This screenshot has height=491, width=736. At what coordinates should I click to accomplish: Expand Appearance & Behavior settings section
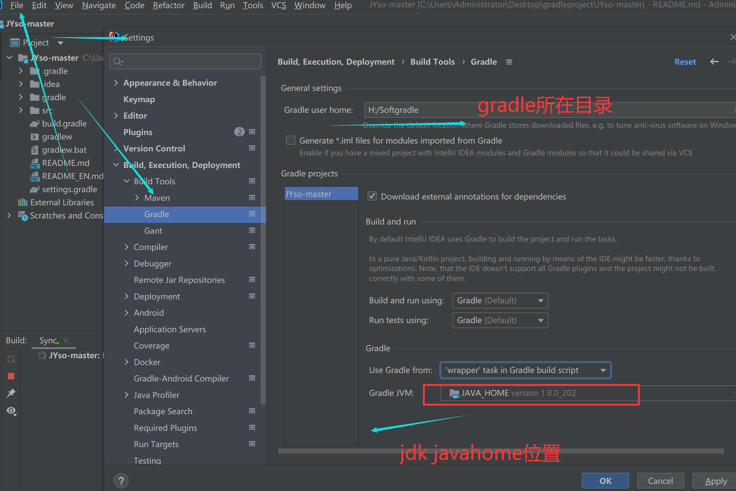tap(116, 83)
